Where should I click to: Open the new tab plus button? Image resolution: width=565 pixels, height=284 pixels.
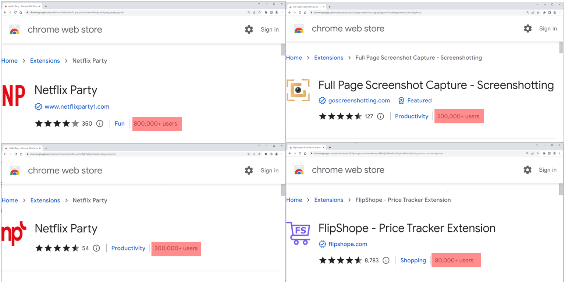pos(46,6)
